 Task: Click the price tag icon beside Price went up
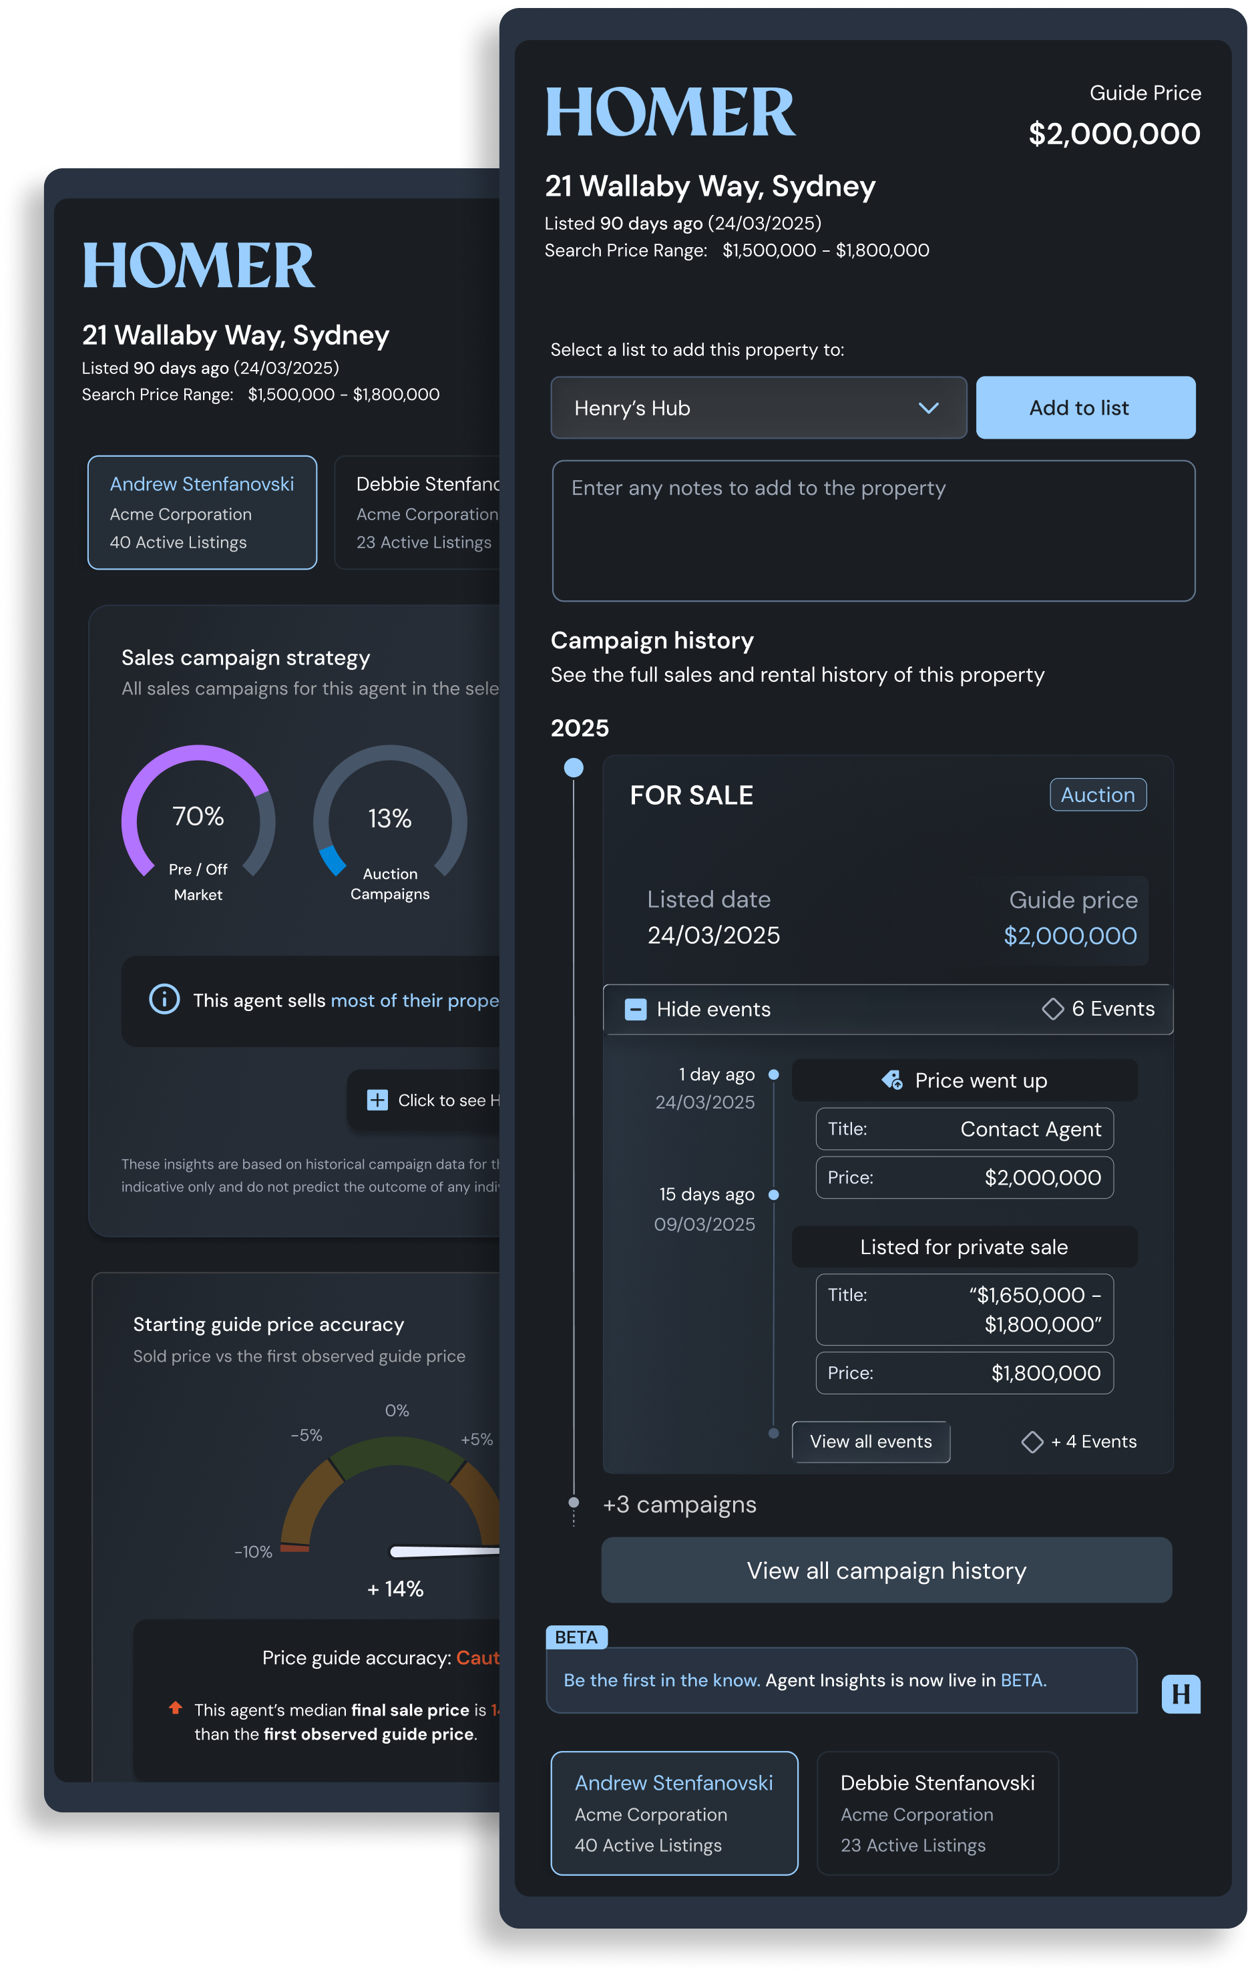[x=893, y=1080]
